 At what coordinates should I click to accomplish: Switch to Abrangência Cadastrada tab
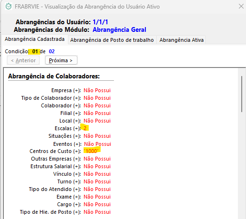(35, 39)
